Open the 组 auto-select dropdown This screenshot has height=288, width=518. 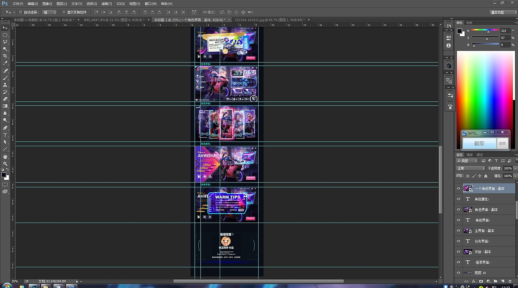click(49, 12)
